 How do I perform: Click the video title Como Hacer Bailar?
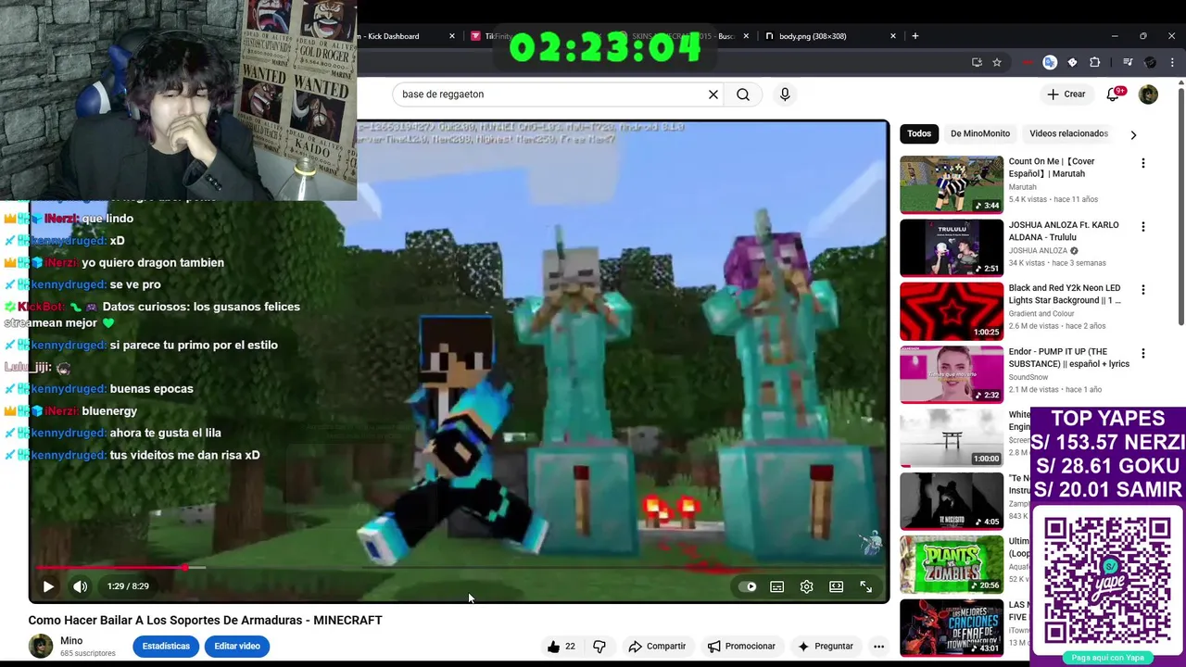205,620
